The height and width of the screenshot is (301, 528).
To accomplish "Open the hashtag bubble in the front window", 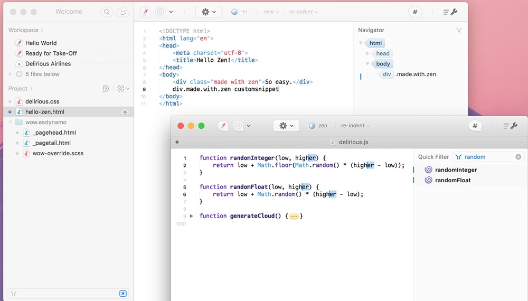I will [475, 126].
